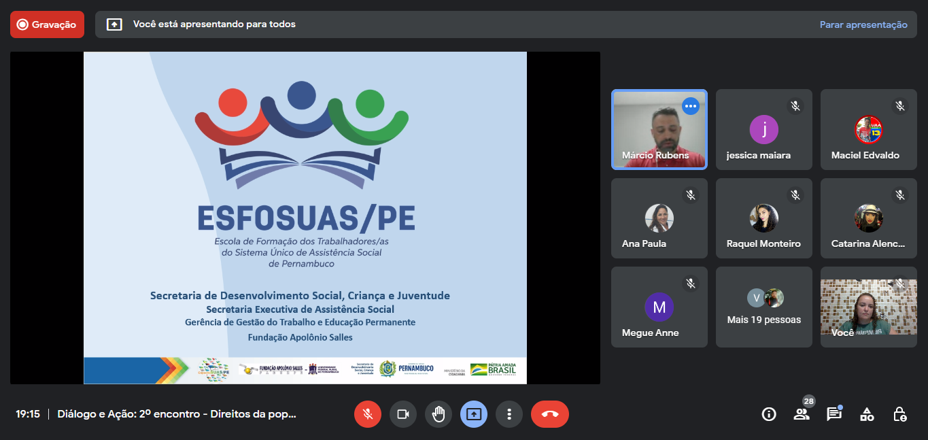Open the chat messages panel

(x=834, y=414)
